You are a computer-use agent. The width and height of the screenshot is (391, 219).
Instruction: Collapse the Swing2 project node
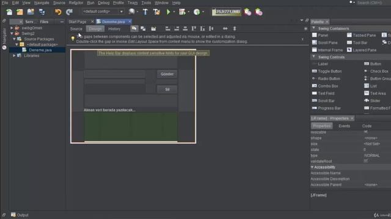click(x=12, y=33)
